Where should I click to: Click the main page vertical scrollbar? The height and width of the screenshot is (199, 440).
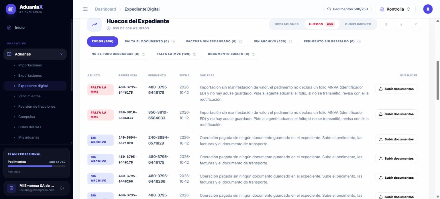click(x=438, y=80)
